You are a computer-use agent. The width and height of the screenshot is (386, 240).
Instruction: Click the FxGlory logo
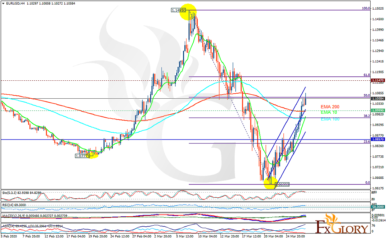342,224
